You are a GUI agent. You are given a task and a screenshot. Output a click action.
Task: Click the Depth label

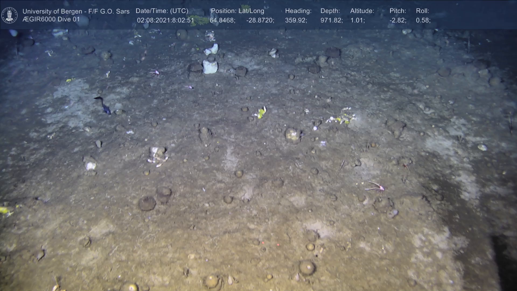point(330,11)
